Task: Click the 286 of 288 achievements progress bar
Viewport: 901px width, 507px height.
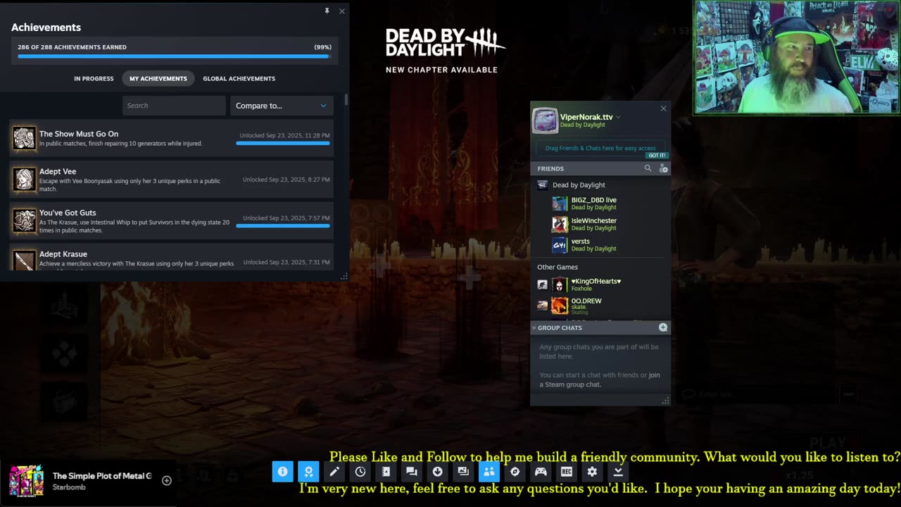Action: (x=174, y=56)
